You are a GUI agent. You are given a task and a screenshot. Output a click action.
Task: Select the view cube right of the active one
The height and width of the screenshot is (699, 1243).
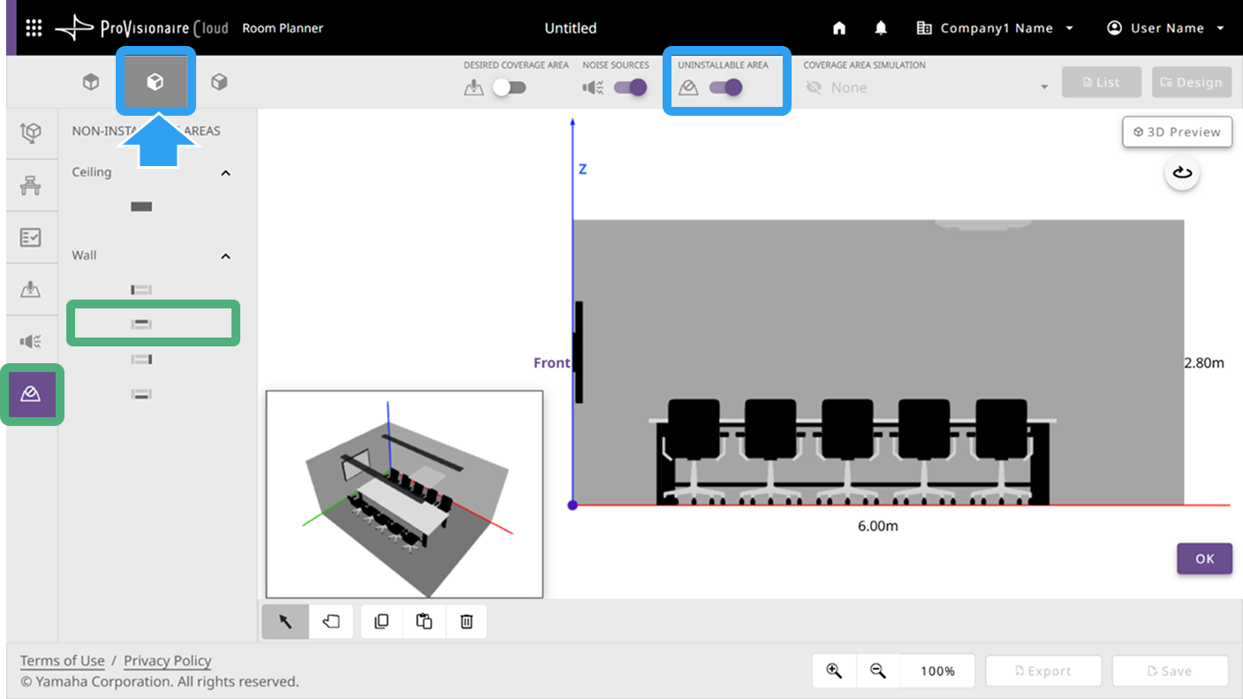coord(219,82)
